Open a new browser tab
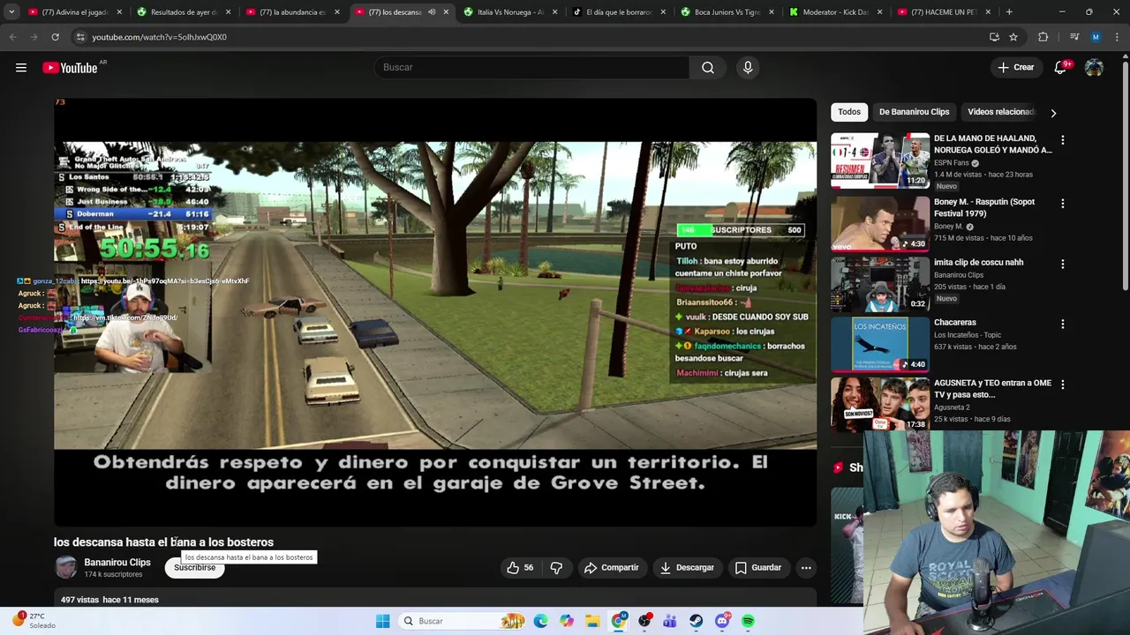Image resolution: width=1130 pixels, height=635 pixels. point(1009,12)
